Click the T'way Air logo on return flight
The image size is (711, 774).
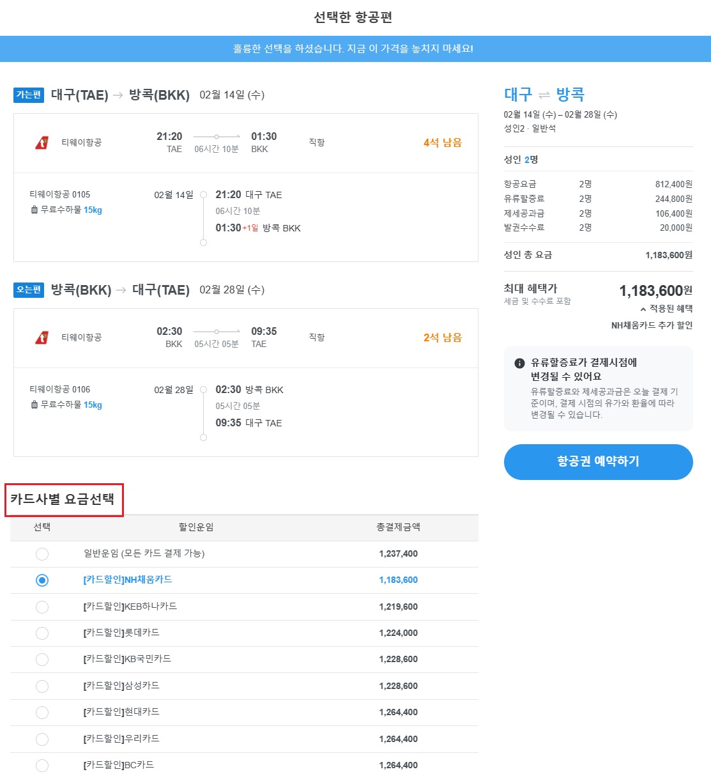(x=42, y=337)
